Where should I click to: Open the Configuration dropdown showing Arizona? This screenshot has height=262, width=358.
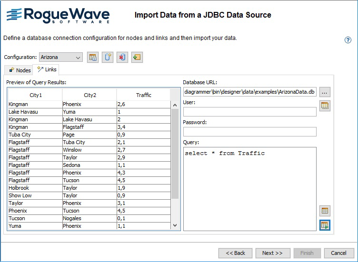(61, 58)
